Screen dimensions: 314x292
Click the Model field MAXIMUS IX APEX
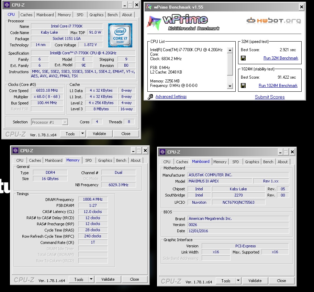point(220,181)
